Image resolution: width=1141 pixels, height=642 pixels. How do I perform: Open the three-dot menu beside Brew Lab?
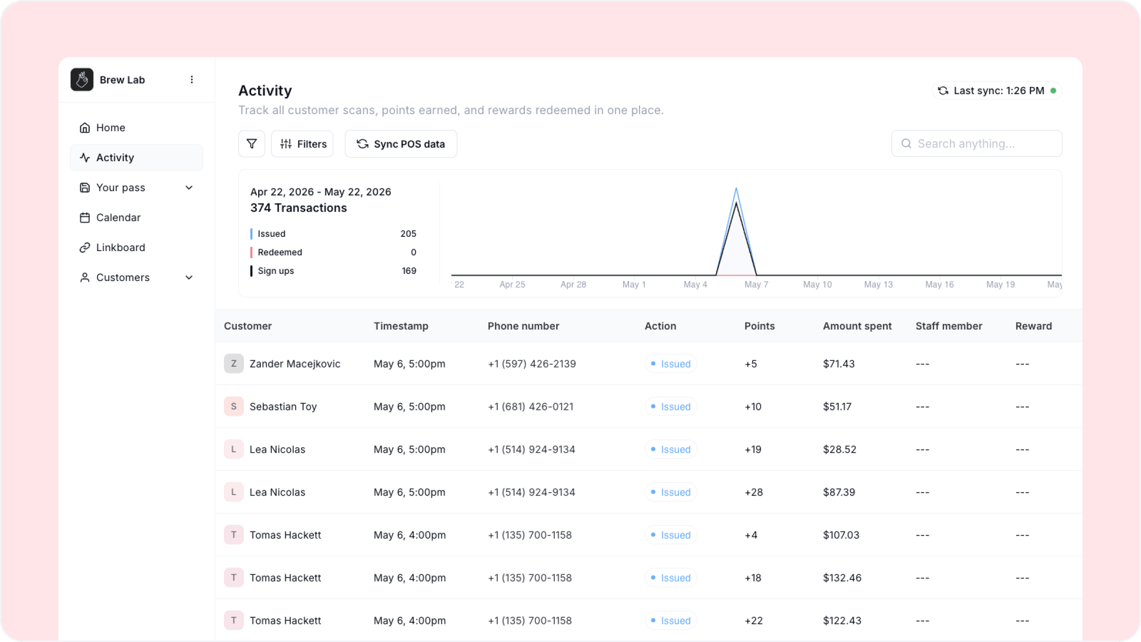192,79
